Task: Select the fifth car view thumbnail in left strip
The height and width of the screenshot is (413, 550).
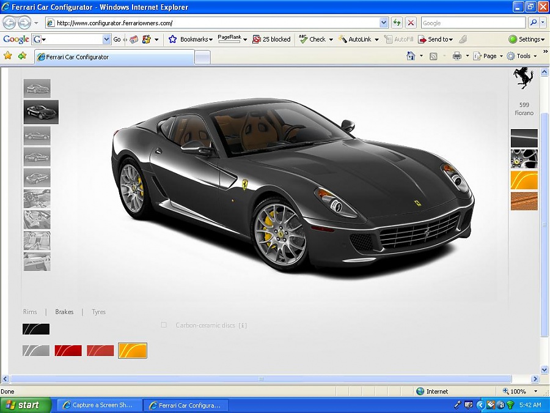Action: click(x=37, y=177)
